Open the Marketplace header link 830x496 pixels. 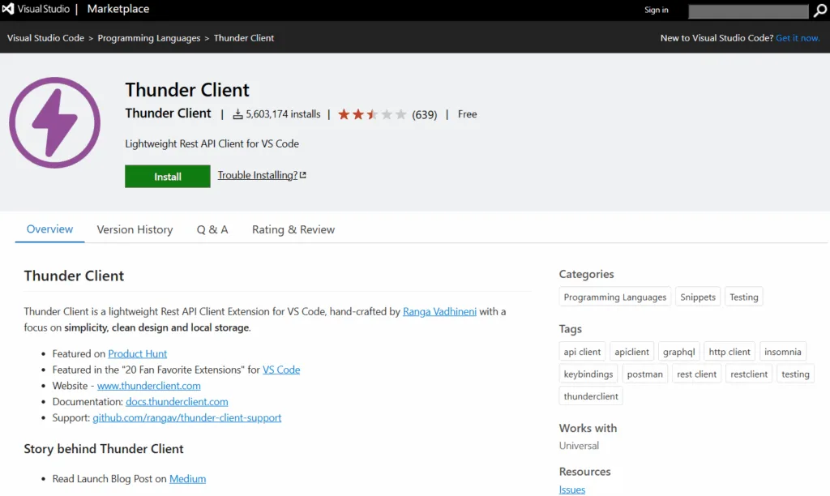pyautogui.click(x=118, y=9)
